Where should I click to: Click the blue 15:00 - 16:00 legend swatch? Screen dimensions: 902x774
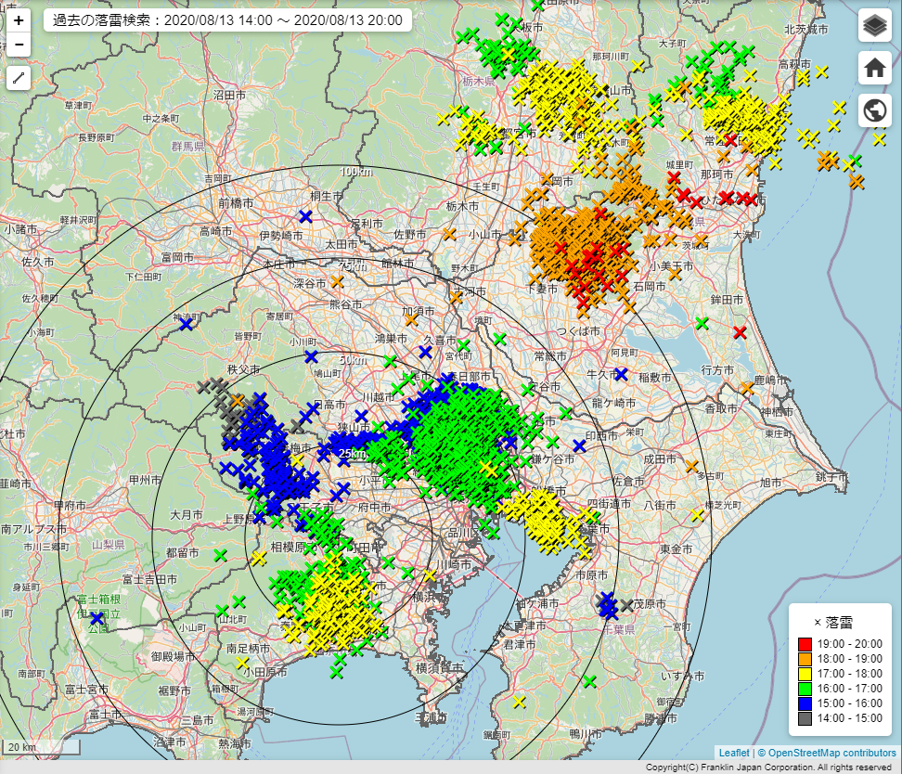(x=805, y=703)
